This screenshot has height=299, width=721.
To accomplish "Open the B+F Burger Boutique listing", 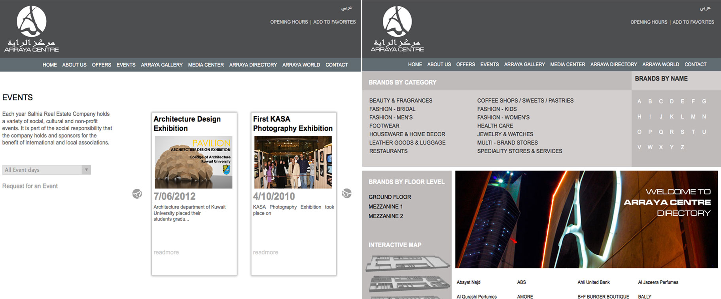I will click(x=603, y=297).
